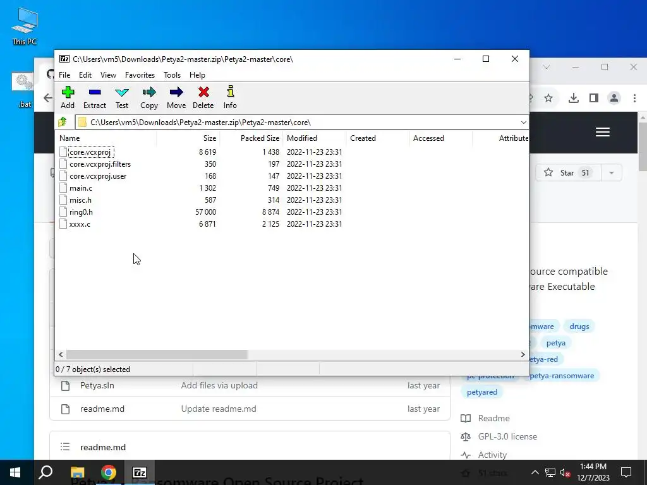647x485 pixels.
Task: Expand the address bar path dropdown
Action: (523, 122)
